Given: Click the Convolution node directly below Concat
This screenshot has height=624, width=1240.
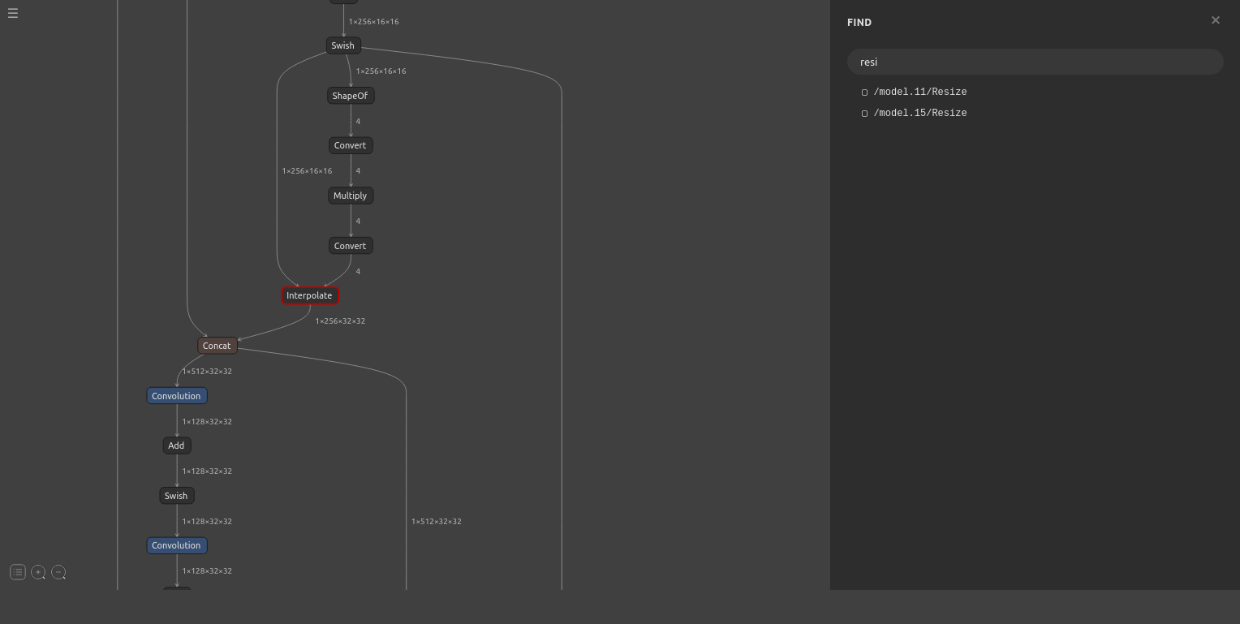Looking at the screenshot, I should point(176,396).
